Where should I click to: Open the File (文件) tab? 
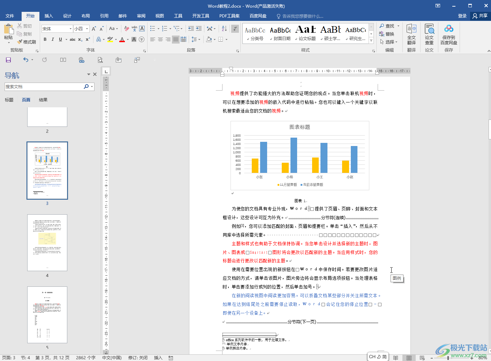pyautogui.click(x=10, y=16)
